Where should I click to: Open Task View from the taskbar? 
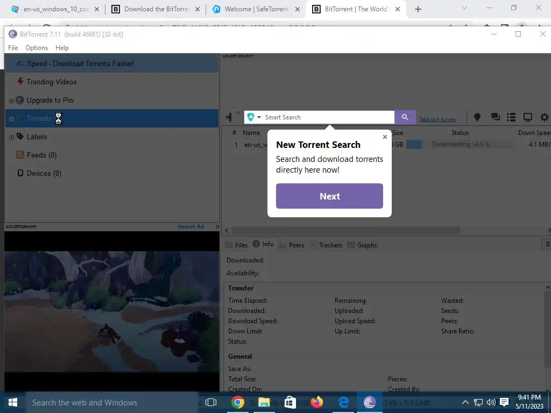[211, 402]
